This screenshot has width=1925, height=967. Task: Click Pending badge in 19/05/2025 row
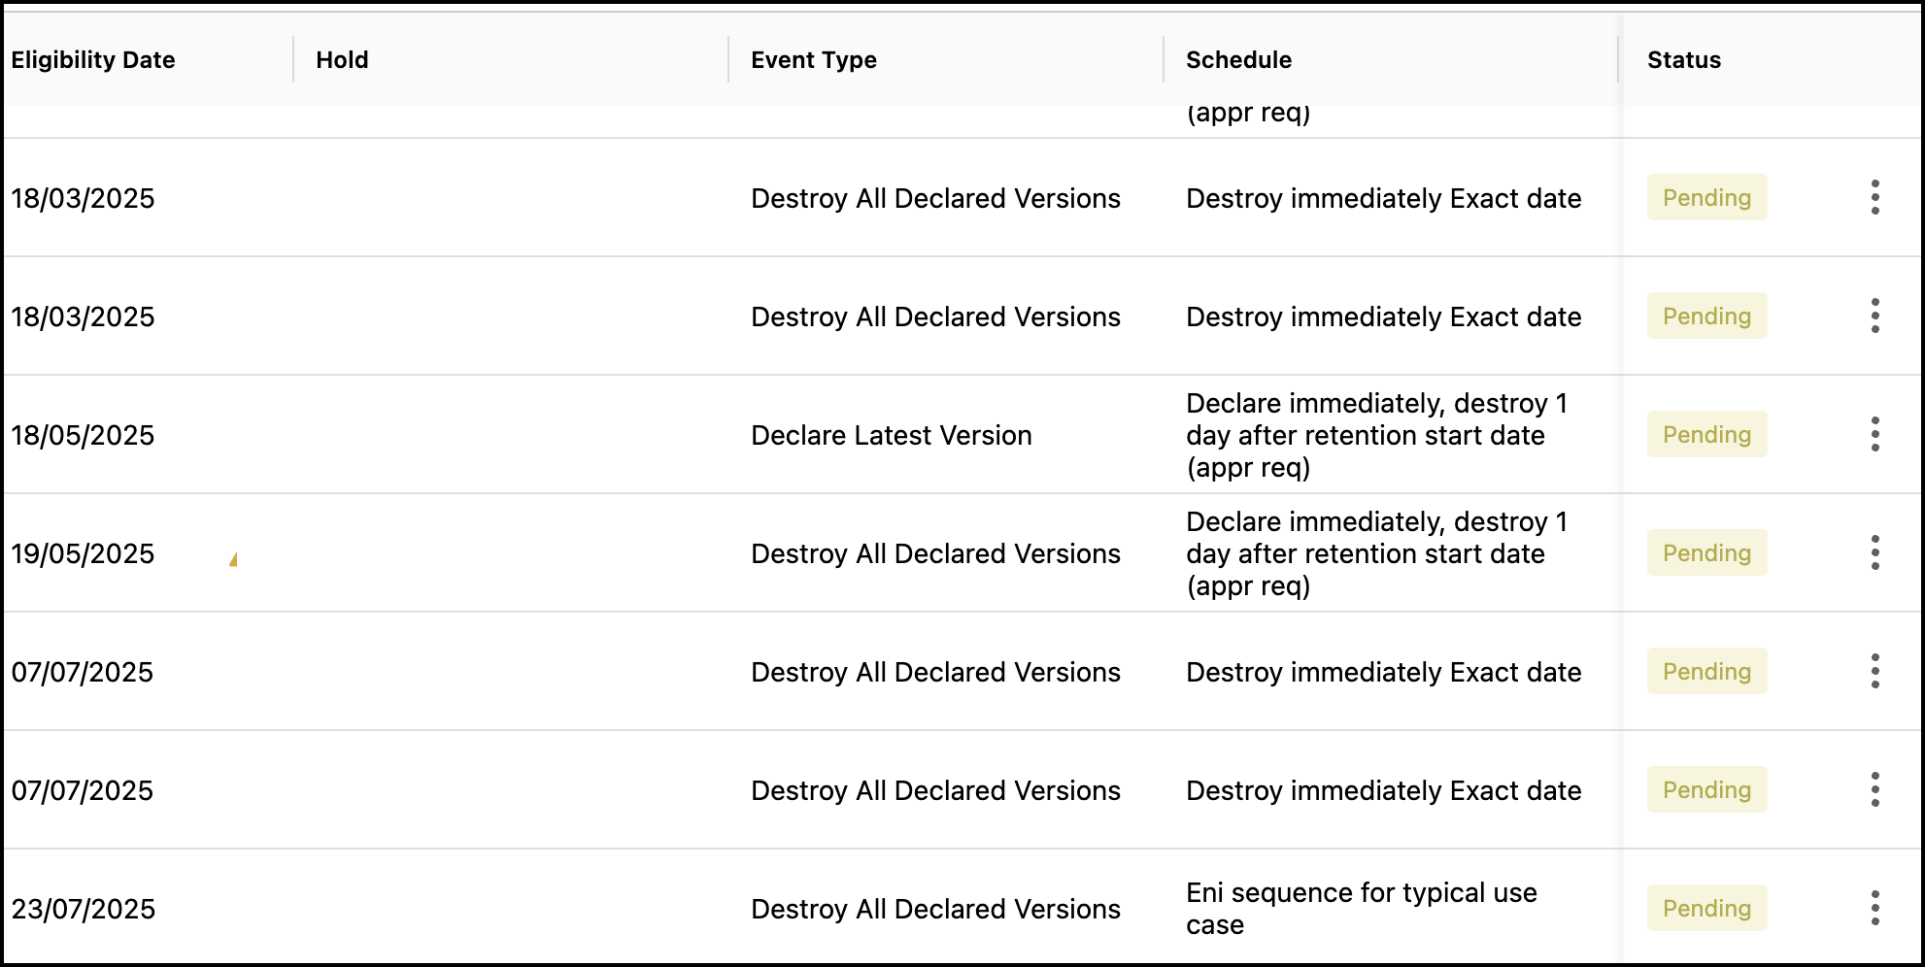[x=1706, y=553]
